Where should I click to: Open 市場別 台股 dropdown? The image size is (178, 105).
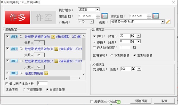[91, 22]
